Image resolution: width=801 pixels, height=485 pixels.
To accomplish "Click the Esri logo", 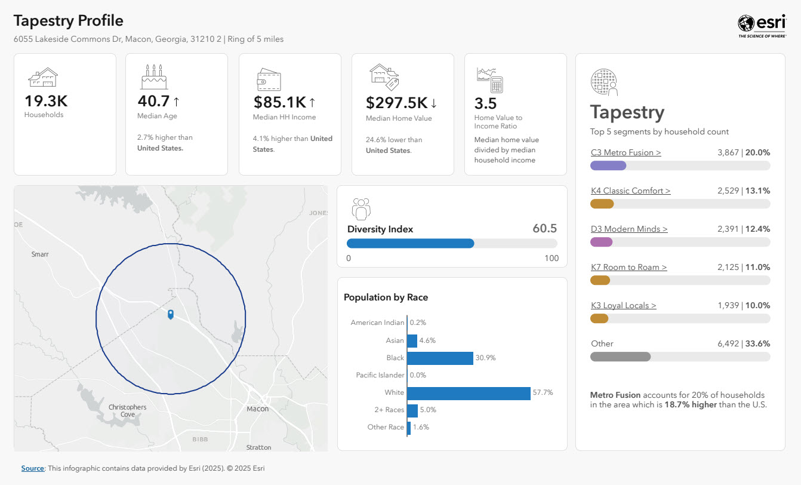I will tap(762, 26).
